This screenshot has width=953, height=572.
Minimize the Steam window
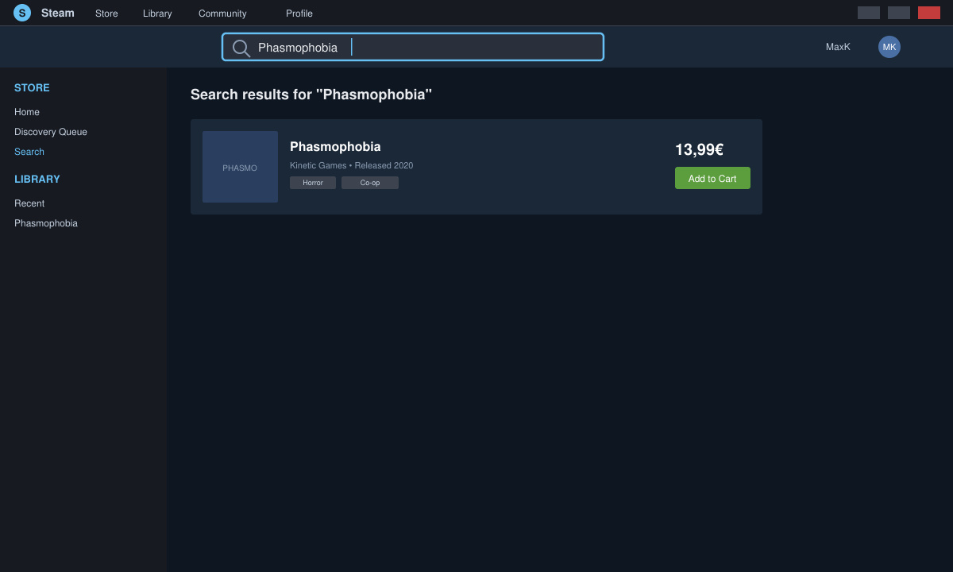(869, 13)
